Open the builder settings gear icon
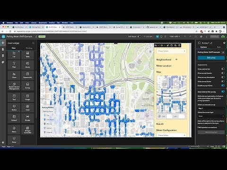227x170 pixels. point(201,36)
